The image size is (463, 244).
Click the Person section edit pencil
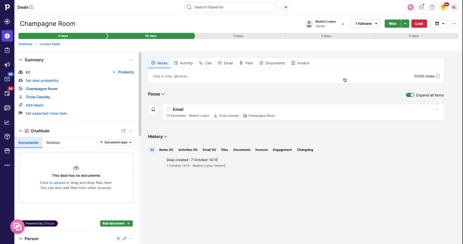tap(124, 239)
